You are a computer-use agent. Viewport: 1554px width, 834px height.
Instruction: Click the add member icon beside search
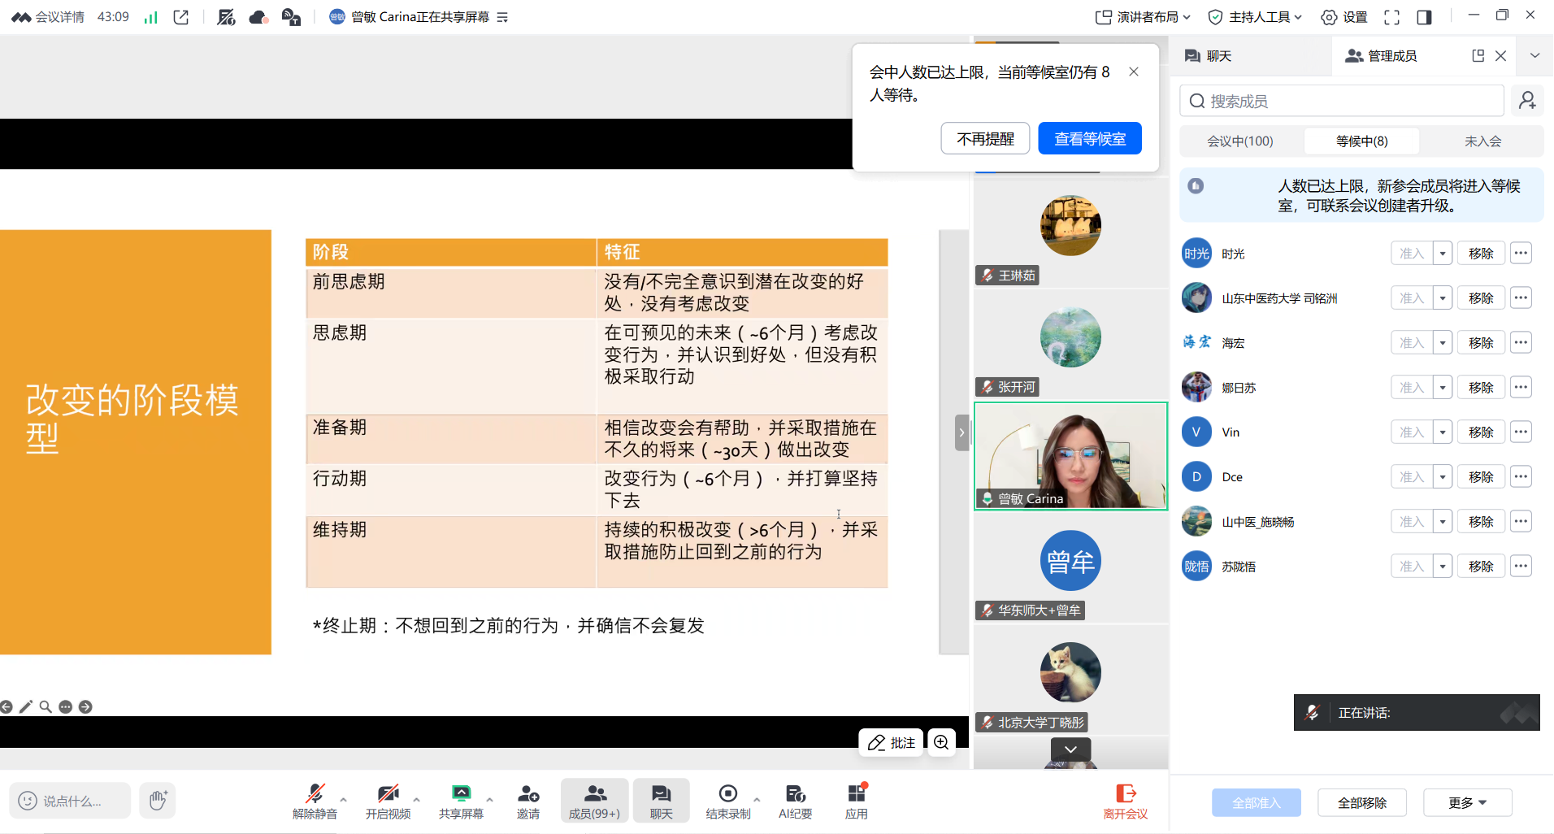pyautogui.click(x=1527, y=101)
